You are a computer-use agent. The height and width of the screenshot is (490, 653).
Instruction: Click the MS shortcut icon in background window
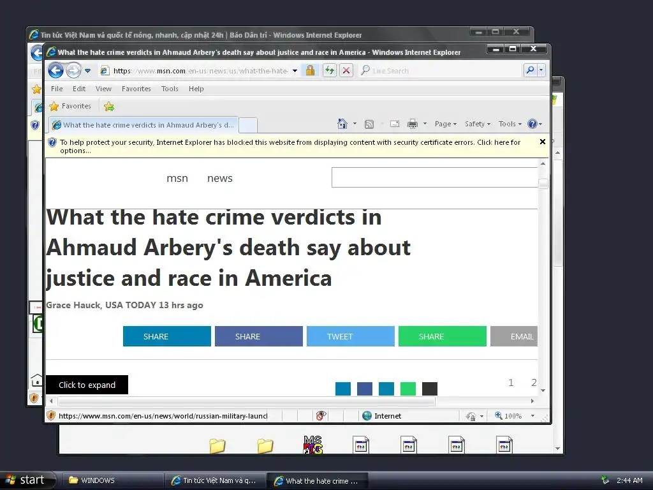pos(312,444)
